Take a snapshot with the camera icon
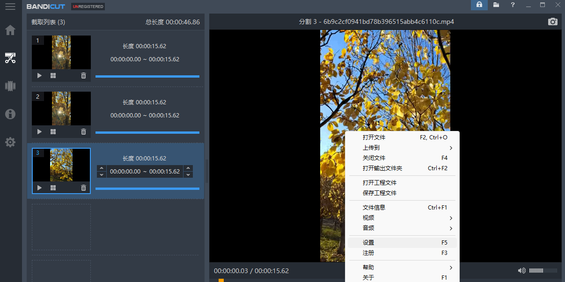The image size is (565, 282). point(553,22)
